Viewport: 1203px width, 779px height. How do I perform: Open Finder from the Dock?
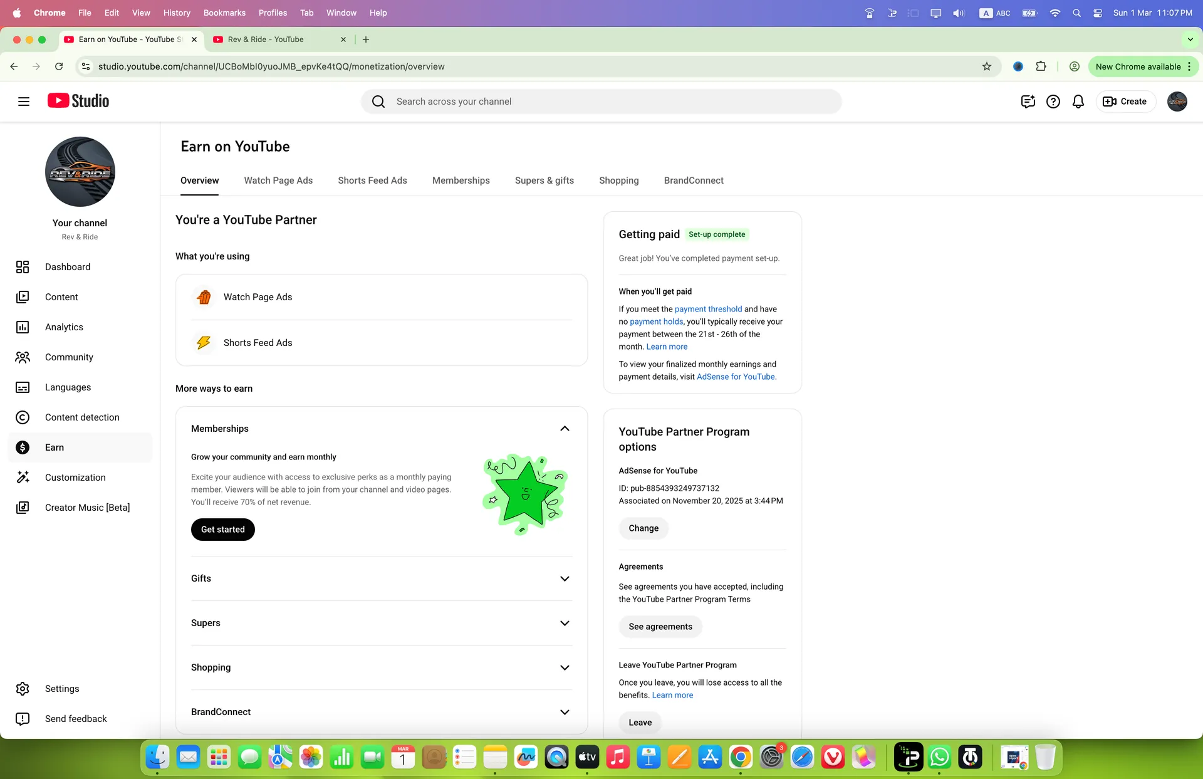[157, 757]
